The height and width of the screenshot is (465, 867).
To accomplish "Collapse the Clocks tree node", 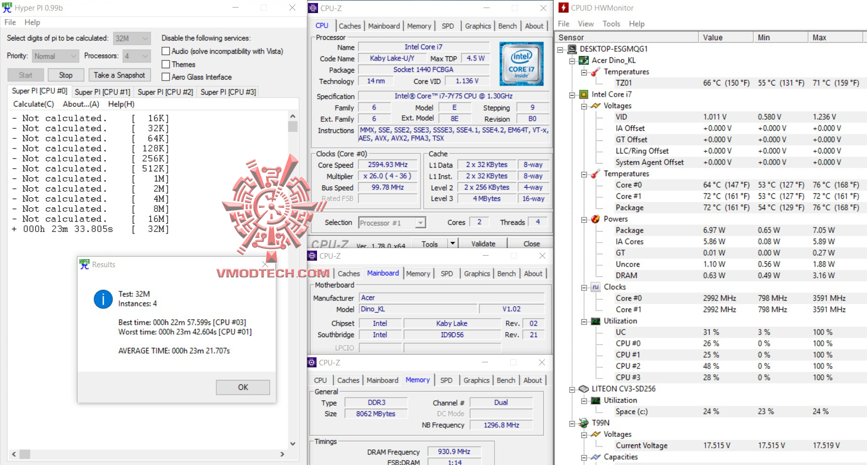I will pyautogui.click(x=584, y=287).
